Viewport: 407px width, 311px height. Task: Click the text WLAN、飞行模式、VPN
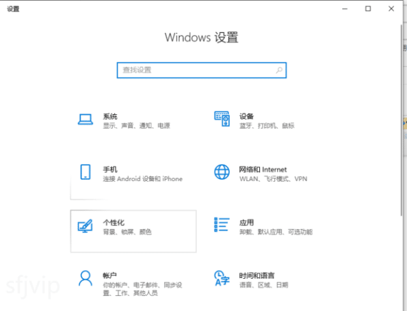pyautogui.click(x=273, y=179)
